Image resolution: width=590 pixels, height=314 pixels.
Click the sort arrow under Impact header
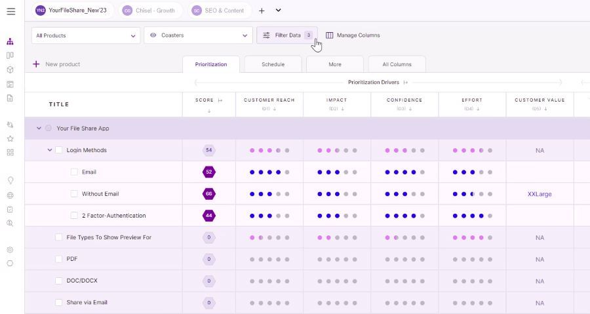point(342,109)
